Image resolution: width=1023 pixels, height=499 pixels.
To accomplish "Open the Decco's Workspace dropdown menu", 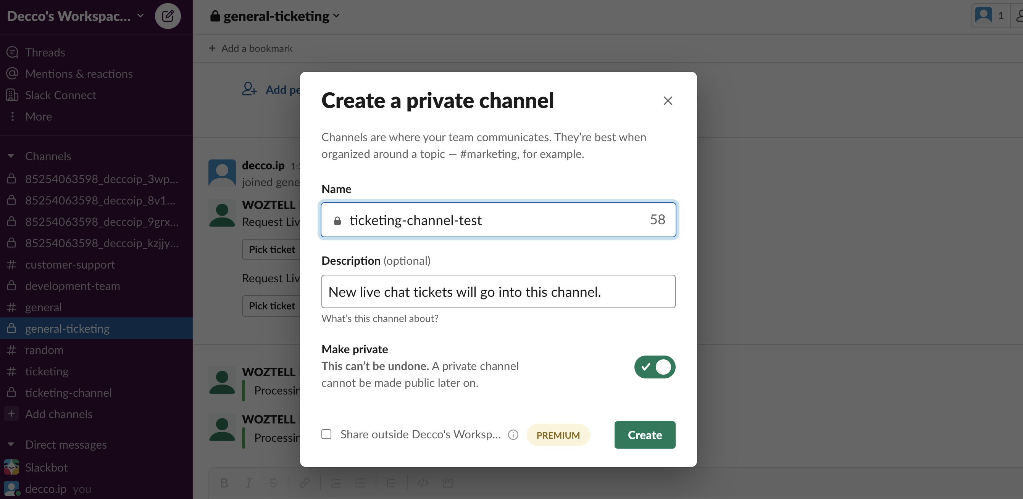I will click(76, 16).
